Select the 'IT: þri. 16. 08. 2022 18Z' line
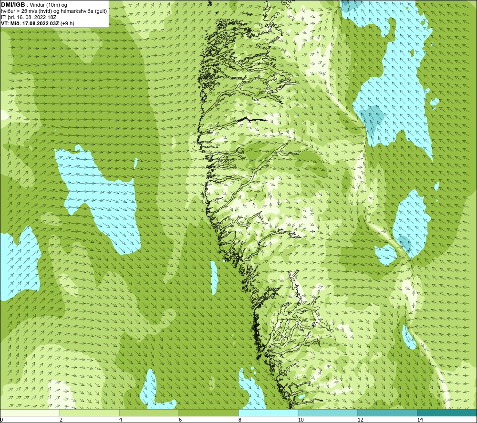The height and width of the screenshot is (423, 477). tap(29, 17)
